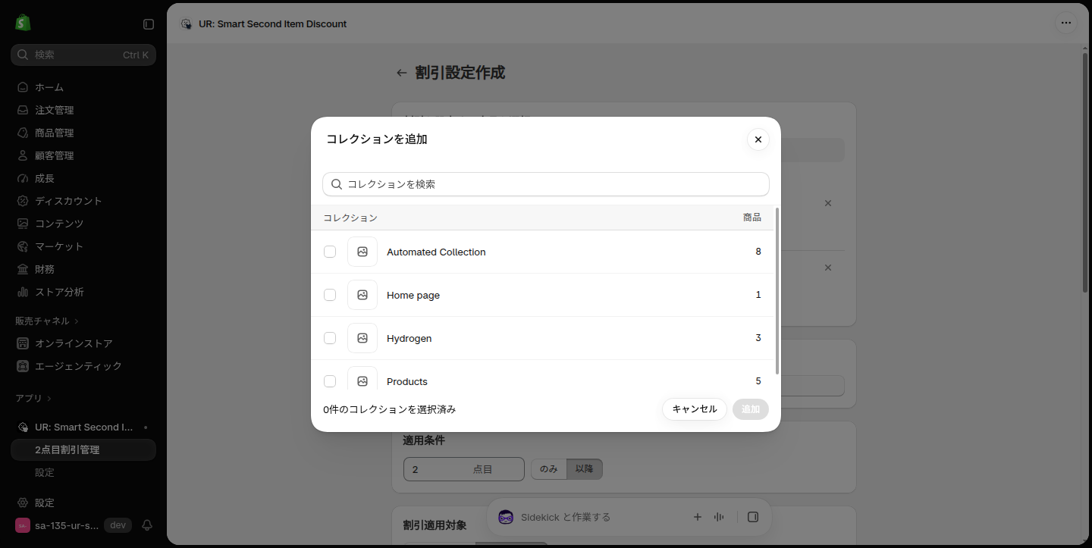Click the 追加 button in the dialog

coord(751,409)
